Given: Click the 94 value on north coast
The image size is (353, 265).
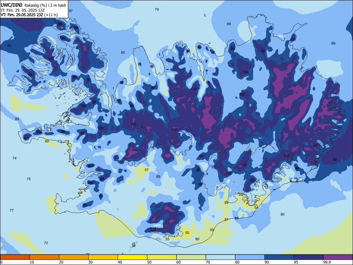Looking at the screenshot, I should click(x=199, y=47).
